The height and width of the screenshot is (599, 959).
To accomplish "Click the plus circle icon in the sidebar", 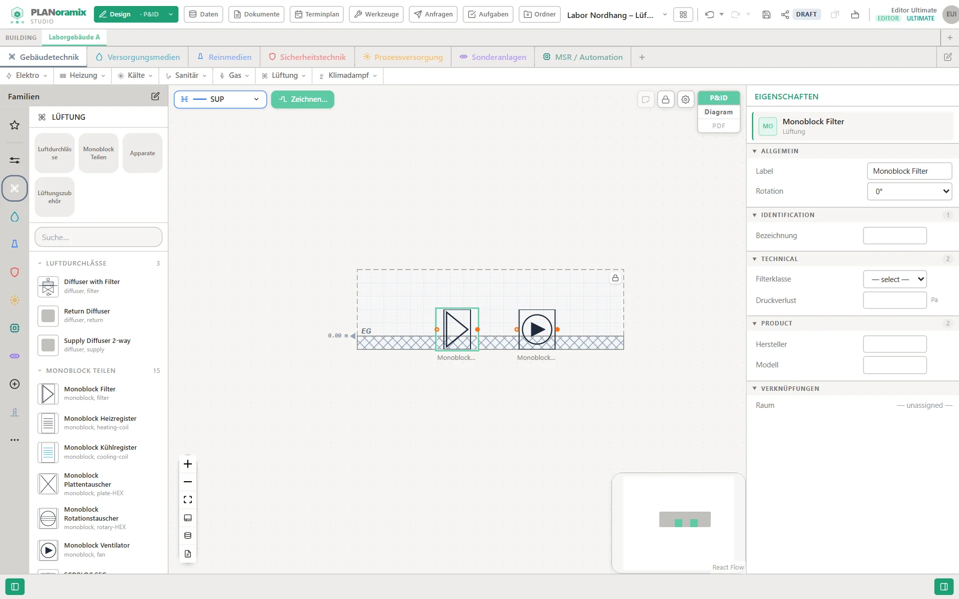I will [x=14, y=384].
